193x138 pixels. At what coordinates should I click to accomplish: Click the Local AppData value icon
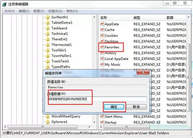(x=102, y=58)
